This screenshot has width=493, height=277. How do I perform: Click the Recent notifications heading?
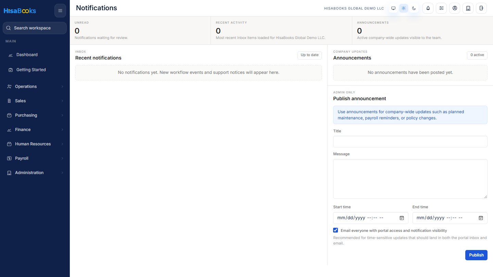(x=98, y=58)
